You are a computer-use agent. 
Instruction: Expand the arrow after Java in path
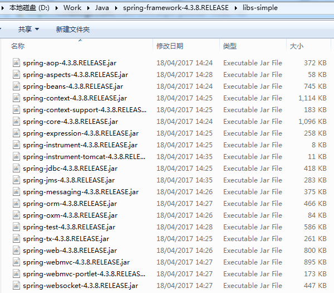(x=116, y=8)
